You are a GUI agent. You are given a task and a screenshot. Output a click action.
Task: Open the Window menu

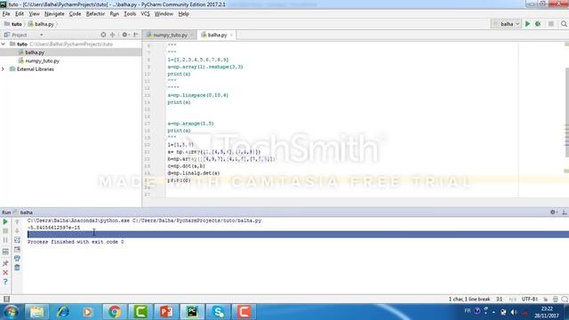point(164,14)
